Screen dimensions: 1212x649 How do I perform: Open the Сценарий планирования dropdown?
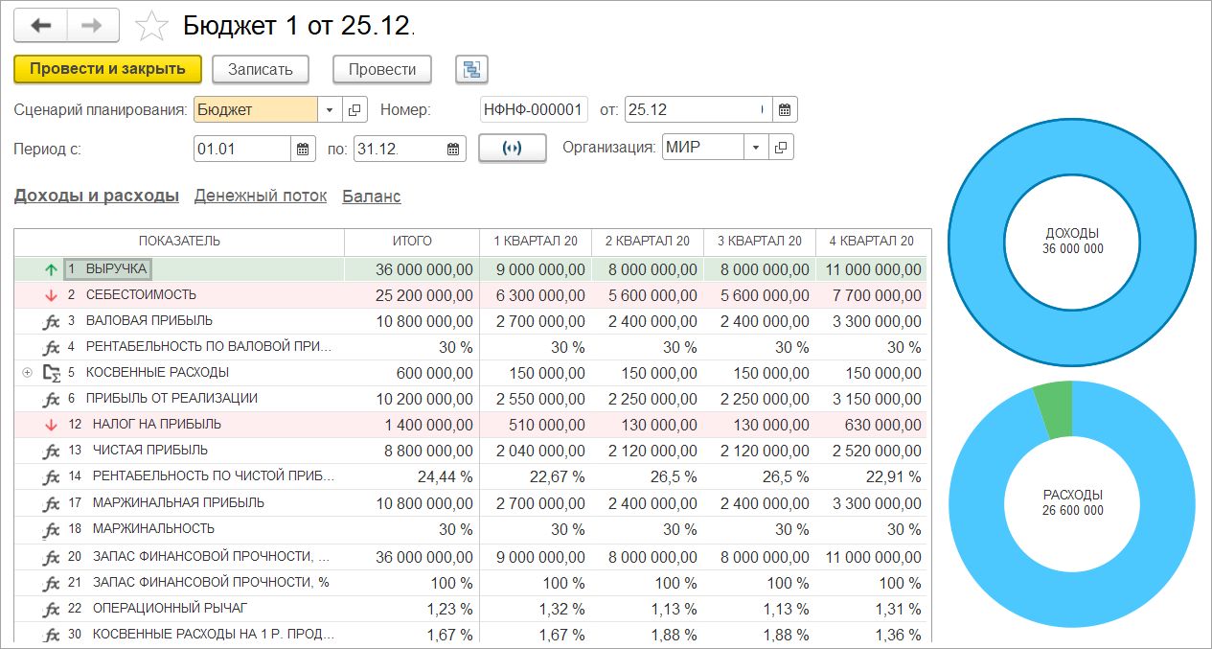330,109
